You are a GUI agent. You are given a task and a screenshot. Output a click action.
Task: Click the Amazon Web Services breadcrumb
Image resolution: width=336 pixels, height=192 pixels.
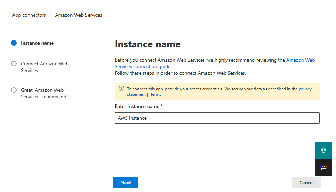click(x=78, y=15)
